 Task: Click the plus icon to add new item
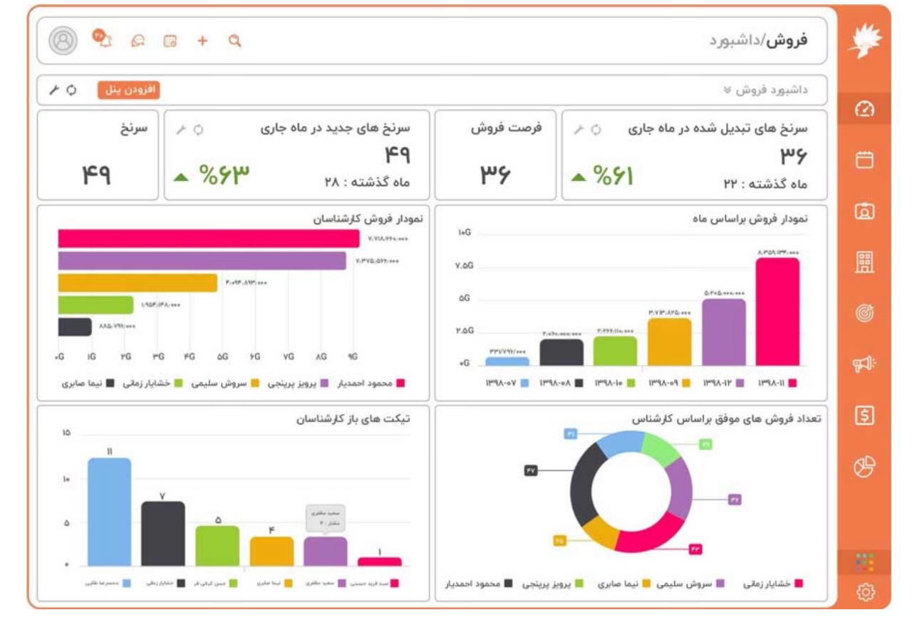[202, 41]
